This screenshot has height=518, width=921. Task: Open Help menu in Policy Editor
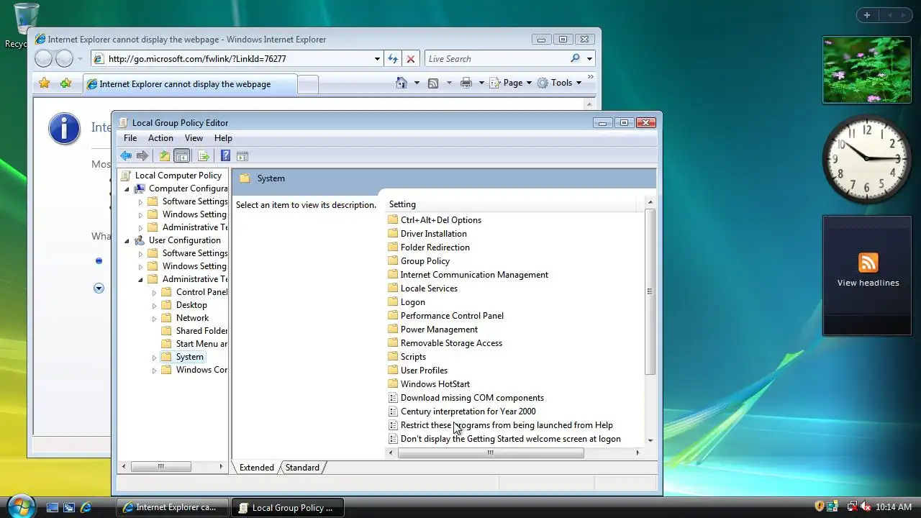223,138
